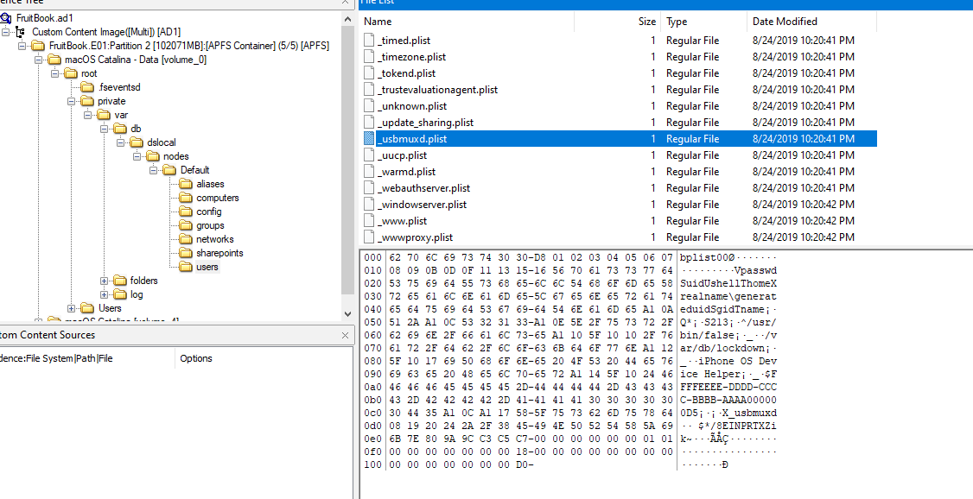Click the hex offset 000 row
The image size is (973, 499).
(x=518, y=257)
